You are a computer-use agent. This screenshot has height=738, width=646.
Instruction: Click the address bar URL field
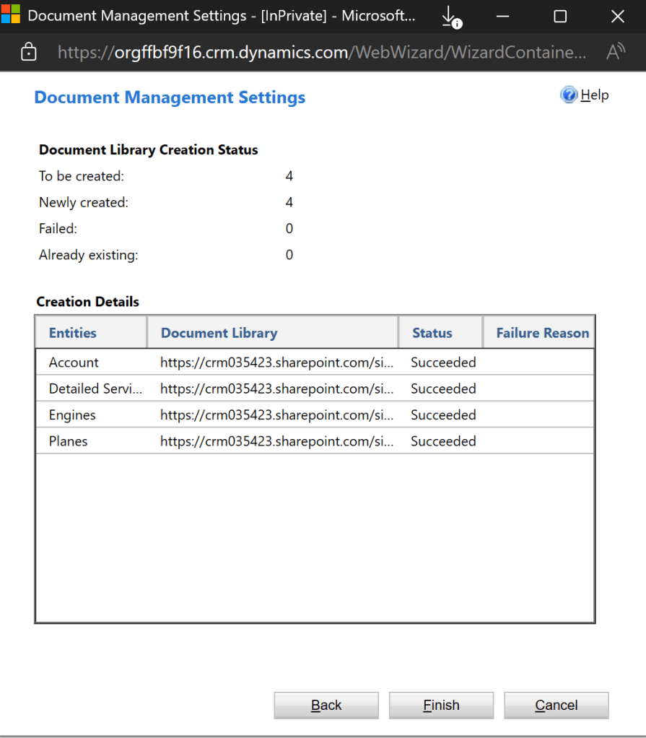point(321,52)
